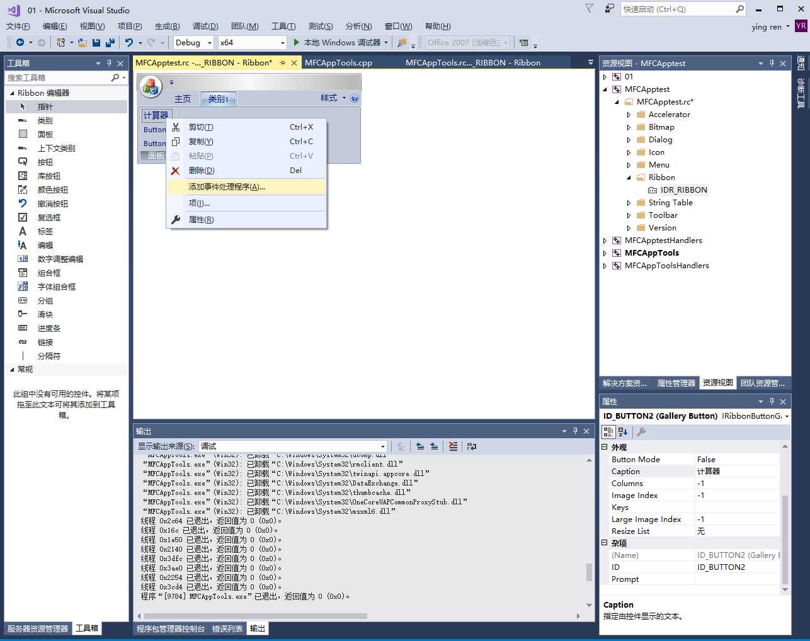The width and height of the screenshot is (810, 641).
Task: Choose the 标签 label tool
Action: click(x=66, y=231)
